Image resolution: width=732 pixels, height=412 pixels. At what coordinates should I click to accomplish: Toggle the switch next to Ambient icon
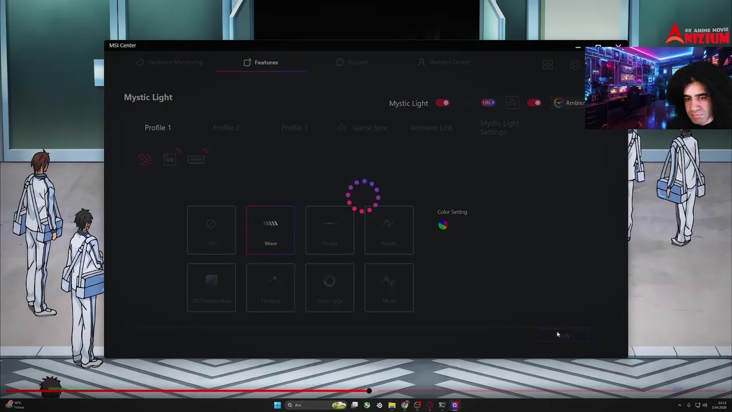[534, 103]
